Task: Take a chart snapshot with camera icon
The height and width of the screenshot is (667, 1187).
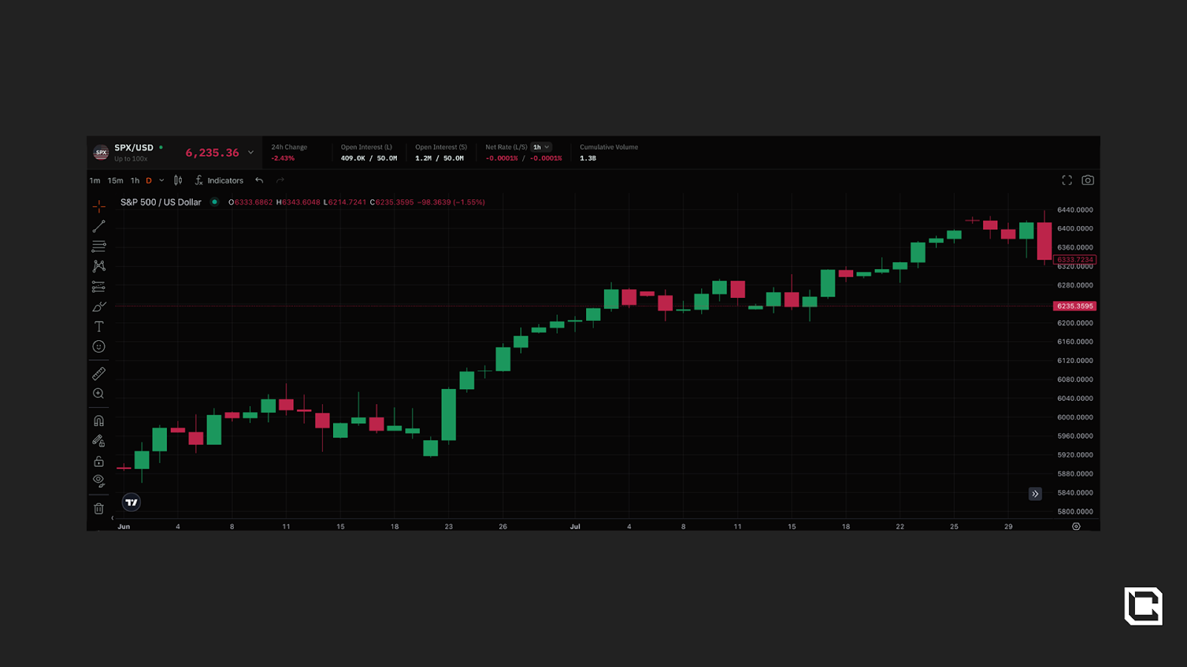Action: (1088, 180)
